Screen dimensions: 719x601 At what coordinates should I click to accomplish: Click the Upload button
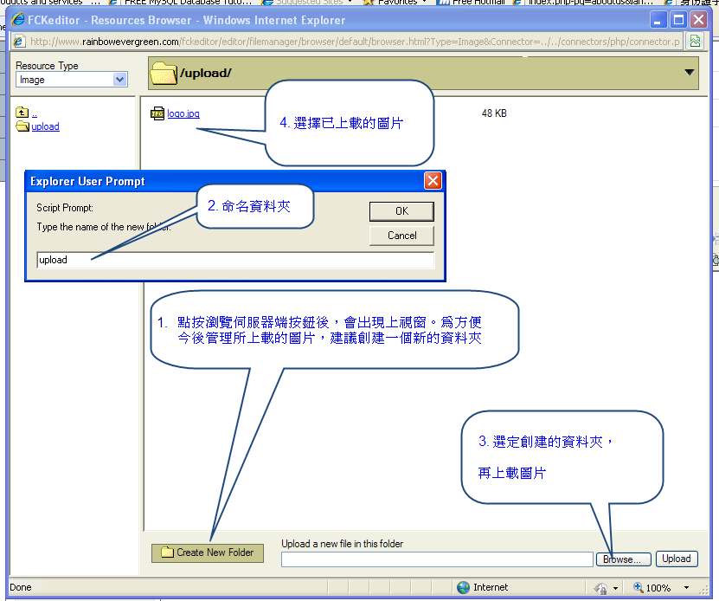point(676,559)
